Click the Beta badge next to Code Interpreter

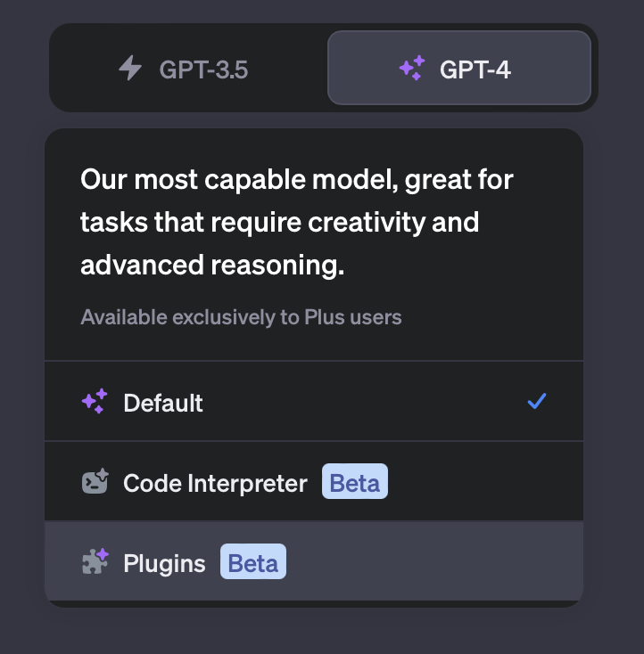(354, 483)
